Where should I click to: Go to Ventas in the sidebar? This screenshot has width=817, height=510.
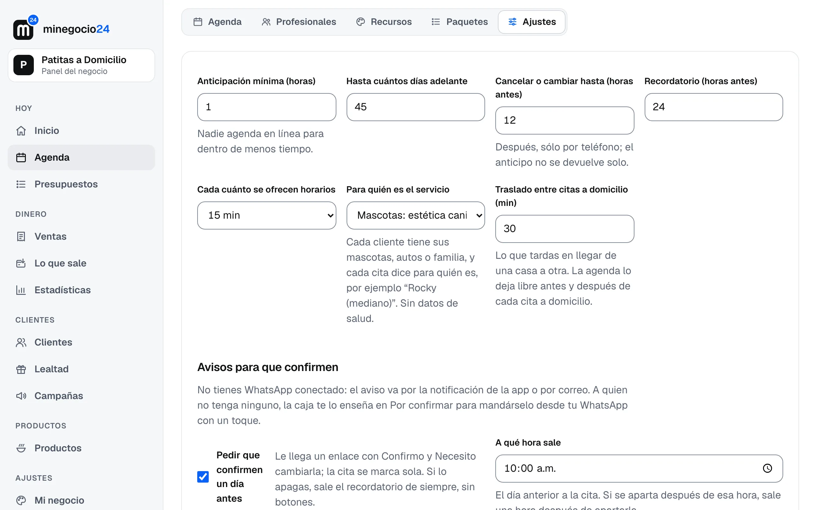point(81,237)
